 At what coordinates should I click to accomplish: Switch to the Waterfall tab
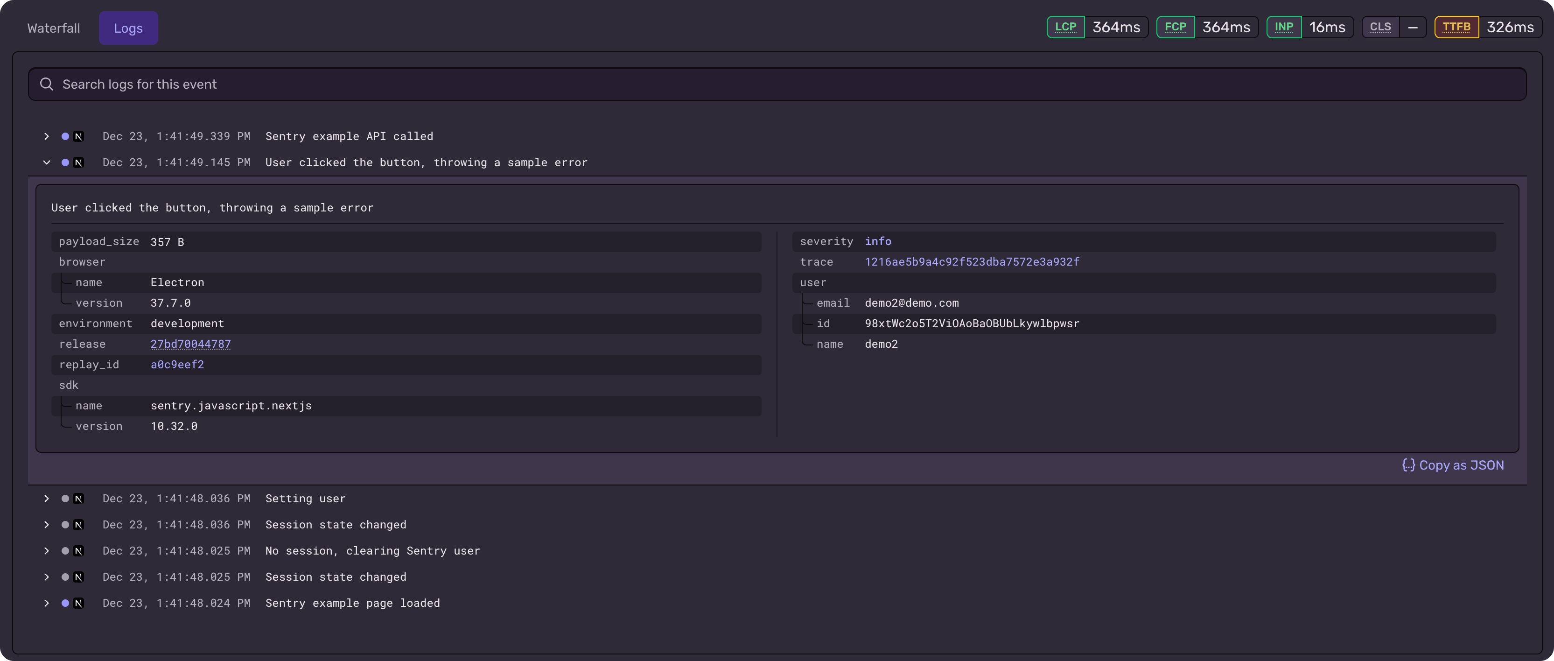click(x=53, y=28)
